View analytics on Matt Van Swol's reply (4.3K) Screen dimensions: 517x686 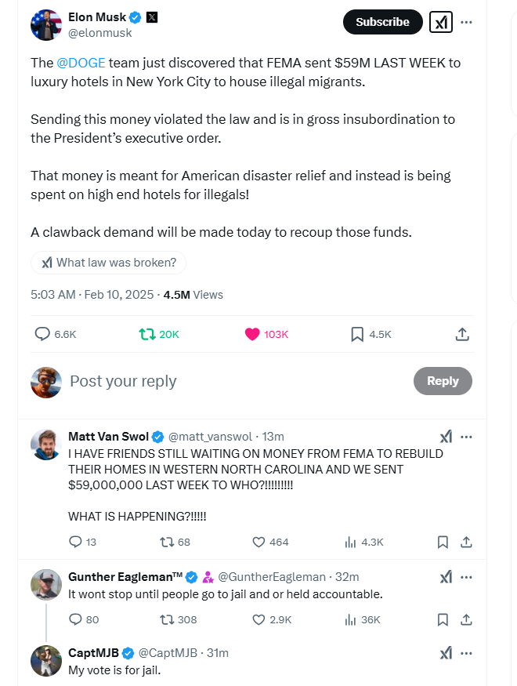pos(350,542)
